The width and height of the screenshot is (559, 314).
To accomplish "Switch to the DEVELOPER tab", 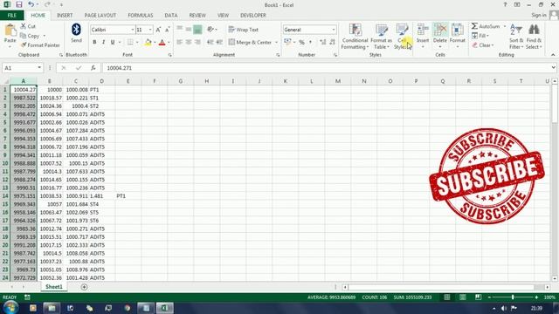I will [252, 16].
